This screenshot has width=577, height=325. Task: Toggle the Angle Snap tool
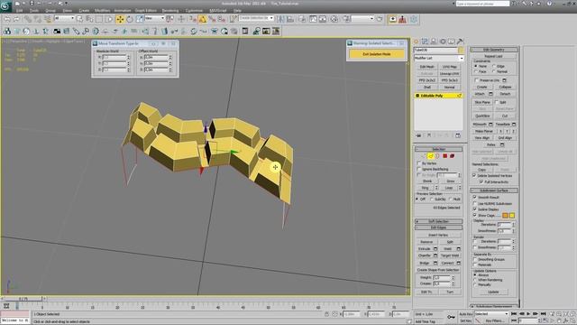[203, 19]
